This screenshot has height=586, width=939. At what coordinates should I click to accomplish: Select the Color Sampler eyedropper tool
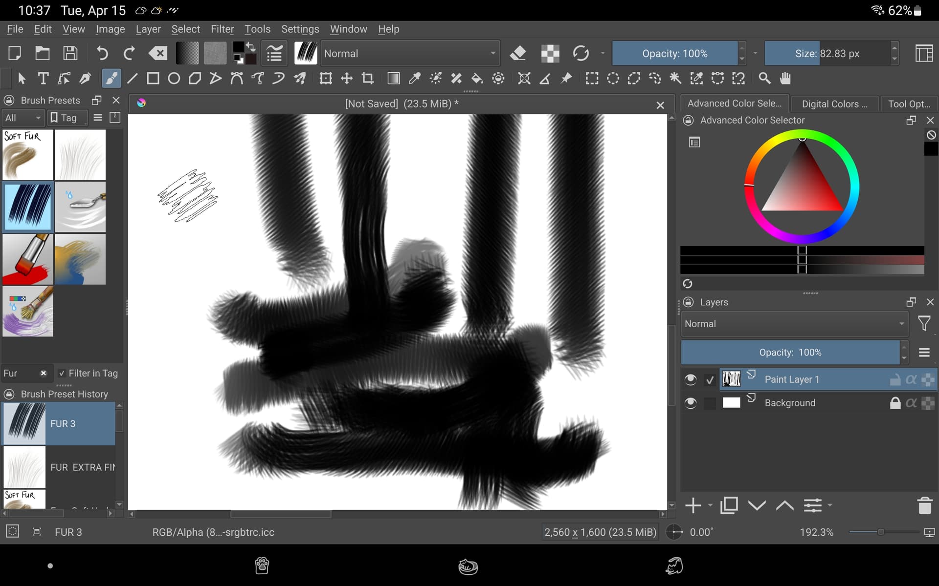[415, 79]
